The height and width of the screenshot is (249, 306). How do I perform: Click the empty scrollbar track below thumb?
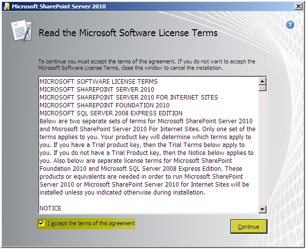click(262, 148)
